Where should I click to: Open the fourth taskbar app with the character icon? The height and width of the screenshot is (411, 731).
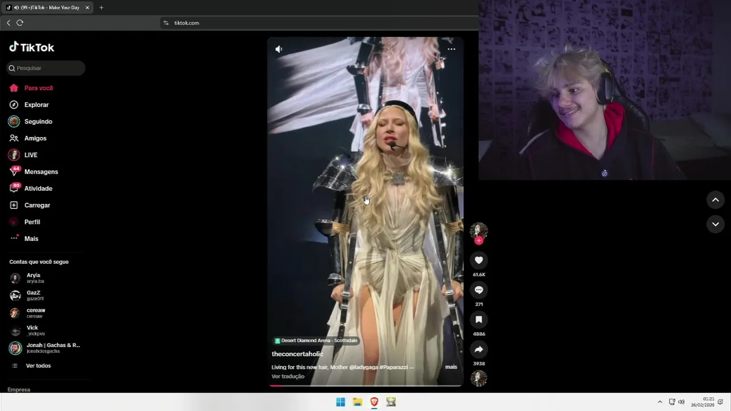tap(391, 402)
